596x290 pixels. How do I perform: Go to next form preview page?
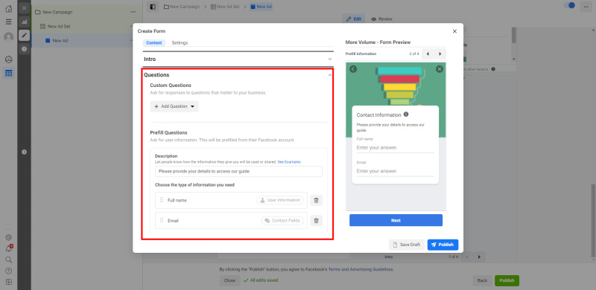pyautogui.click(x=440, y=54)
